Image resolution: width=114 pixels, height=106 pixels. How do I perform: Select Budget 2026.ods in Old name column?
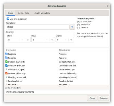coord(16,62)
